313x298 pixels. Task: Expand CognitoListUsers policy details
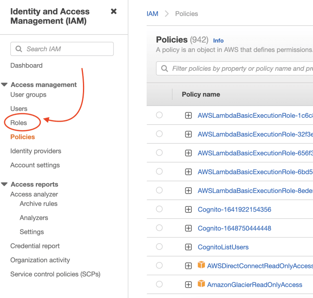(x=189, y=247)
